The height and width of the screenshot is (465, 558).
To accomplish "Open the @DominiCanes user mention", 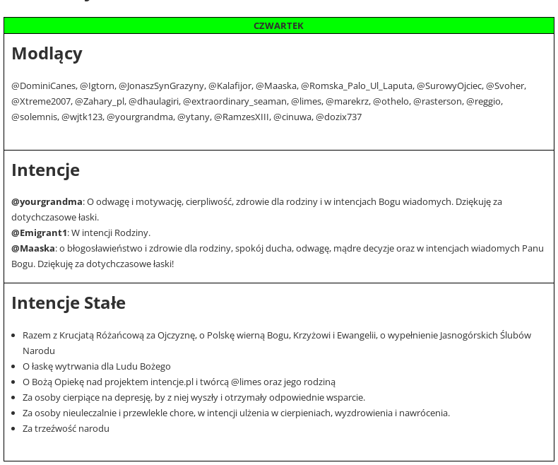I will tap(43, 86).
